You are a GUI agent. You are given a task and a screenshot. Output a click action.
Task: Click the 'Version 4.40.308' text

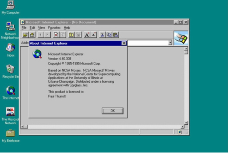[60, 59]
